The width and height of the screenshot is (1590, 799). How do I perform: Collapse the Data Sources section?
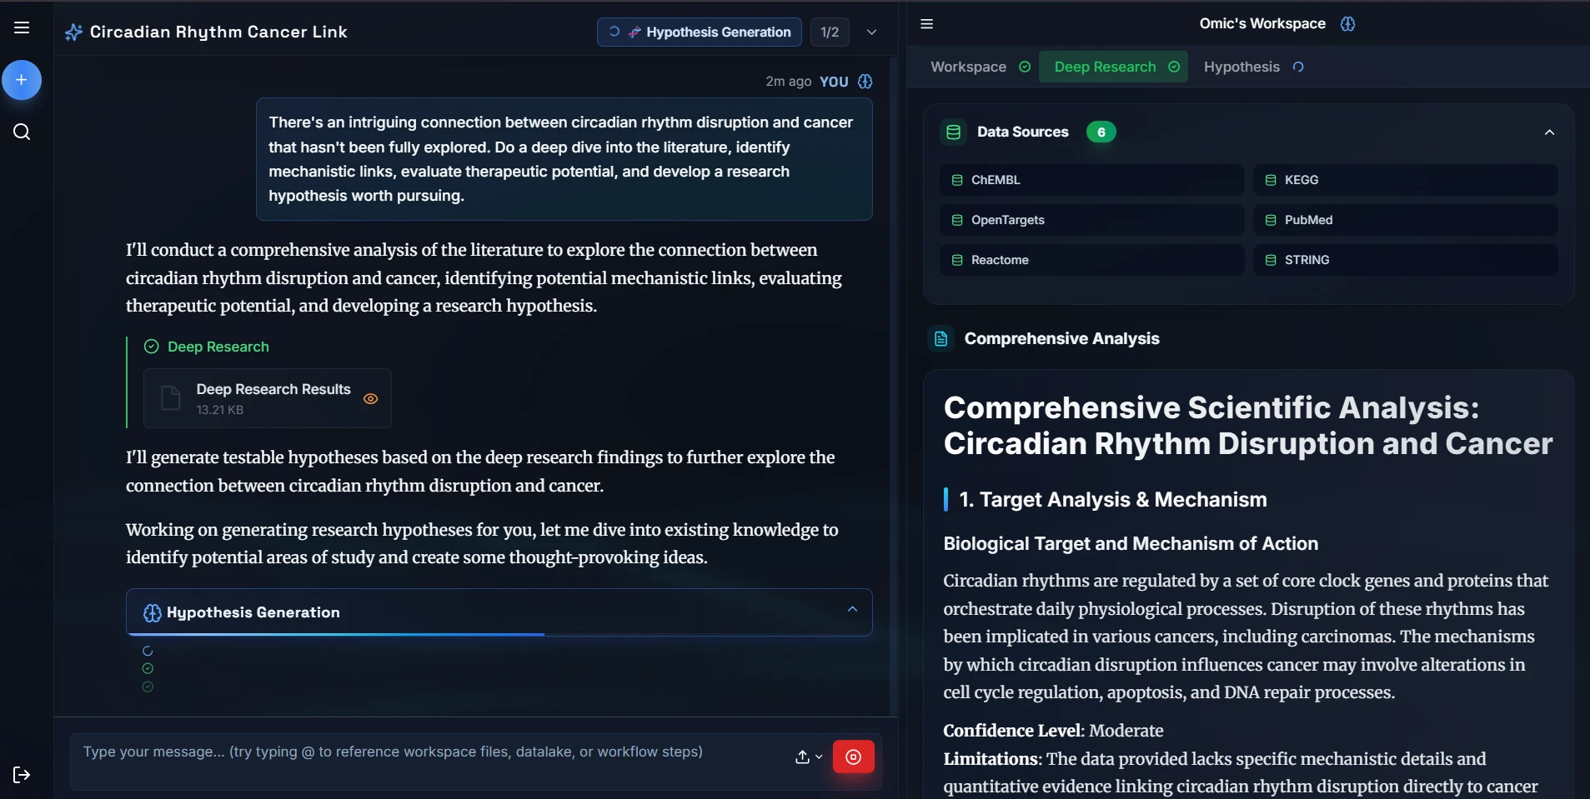click(1549, 132)
